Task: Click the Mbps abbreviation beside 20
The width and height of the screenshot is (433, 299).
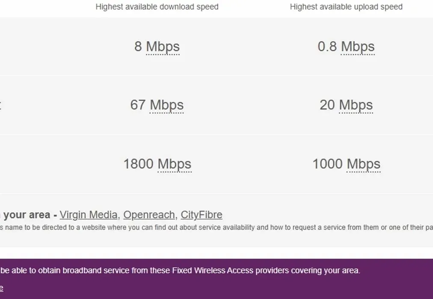Action: tap(356, 105)
